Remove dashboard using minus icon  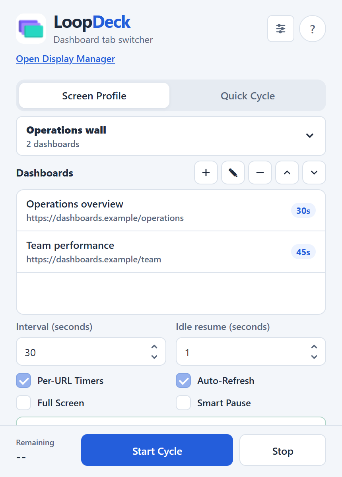[260, 173]
